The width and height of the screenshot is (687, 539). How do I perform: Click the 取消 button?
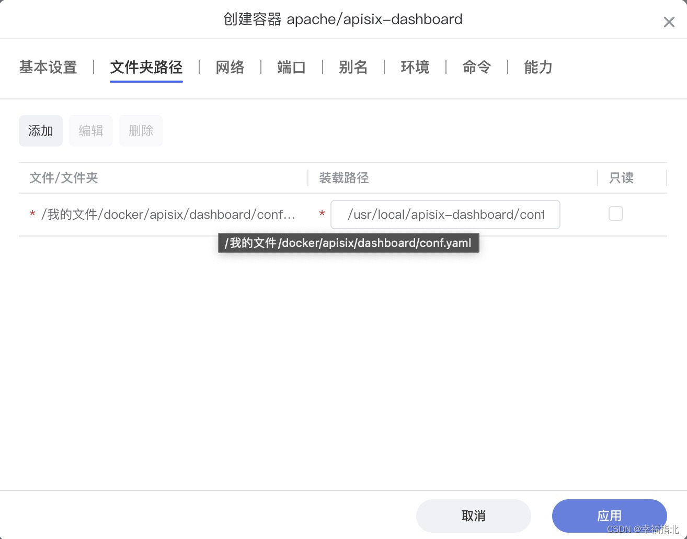coord(474,516)
